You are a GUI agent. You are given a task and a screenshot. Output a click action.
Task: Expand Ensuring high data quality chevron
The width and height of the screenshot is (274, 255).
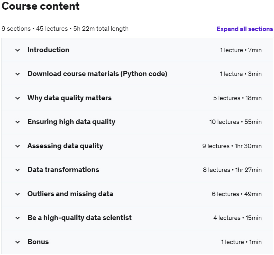pos(18,122)
